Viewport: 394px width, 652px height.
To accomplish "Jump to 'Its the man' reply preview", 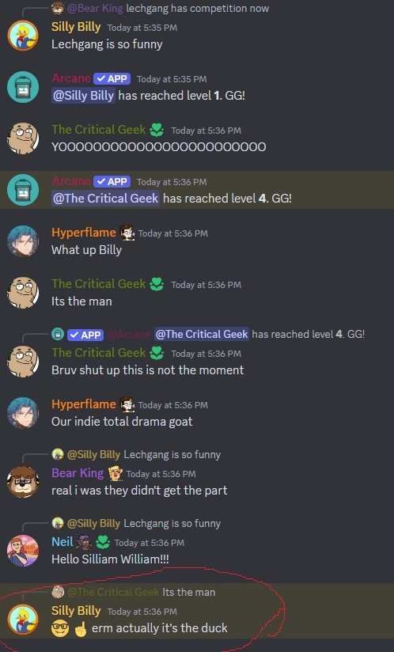I will click(x=188, y=592).
